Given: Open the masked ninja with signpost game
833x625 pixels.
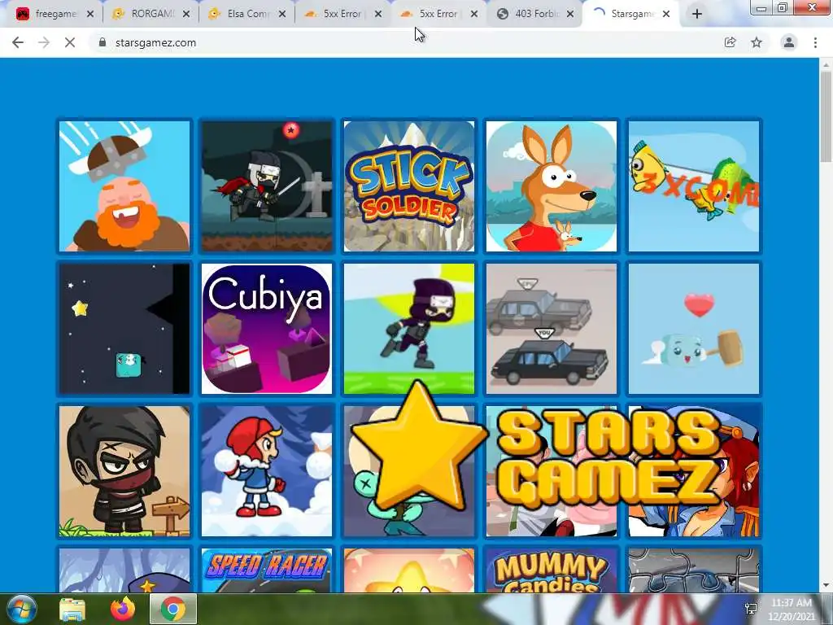Looking at the screenshot, I should click(124, 471).
